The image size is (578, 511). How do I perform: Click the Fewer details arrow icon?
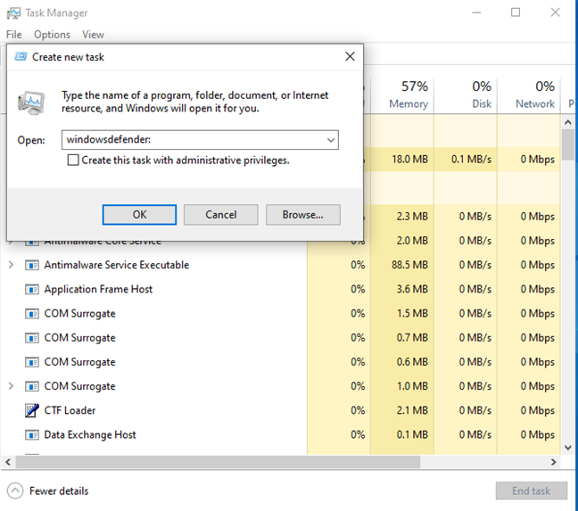15,490
